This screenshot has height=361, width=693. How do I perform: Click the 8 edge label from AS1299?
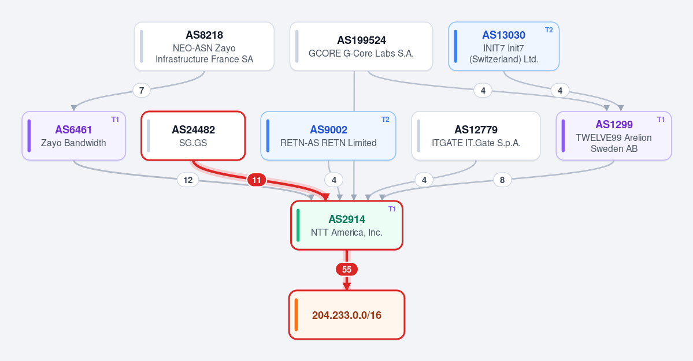(502, 180)
